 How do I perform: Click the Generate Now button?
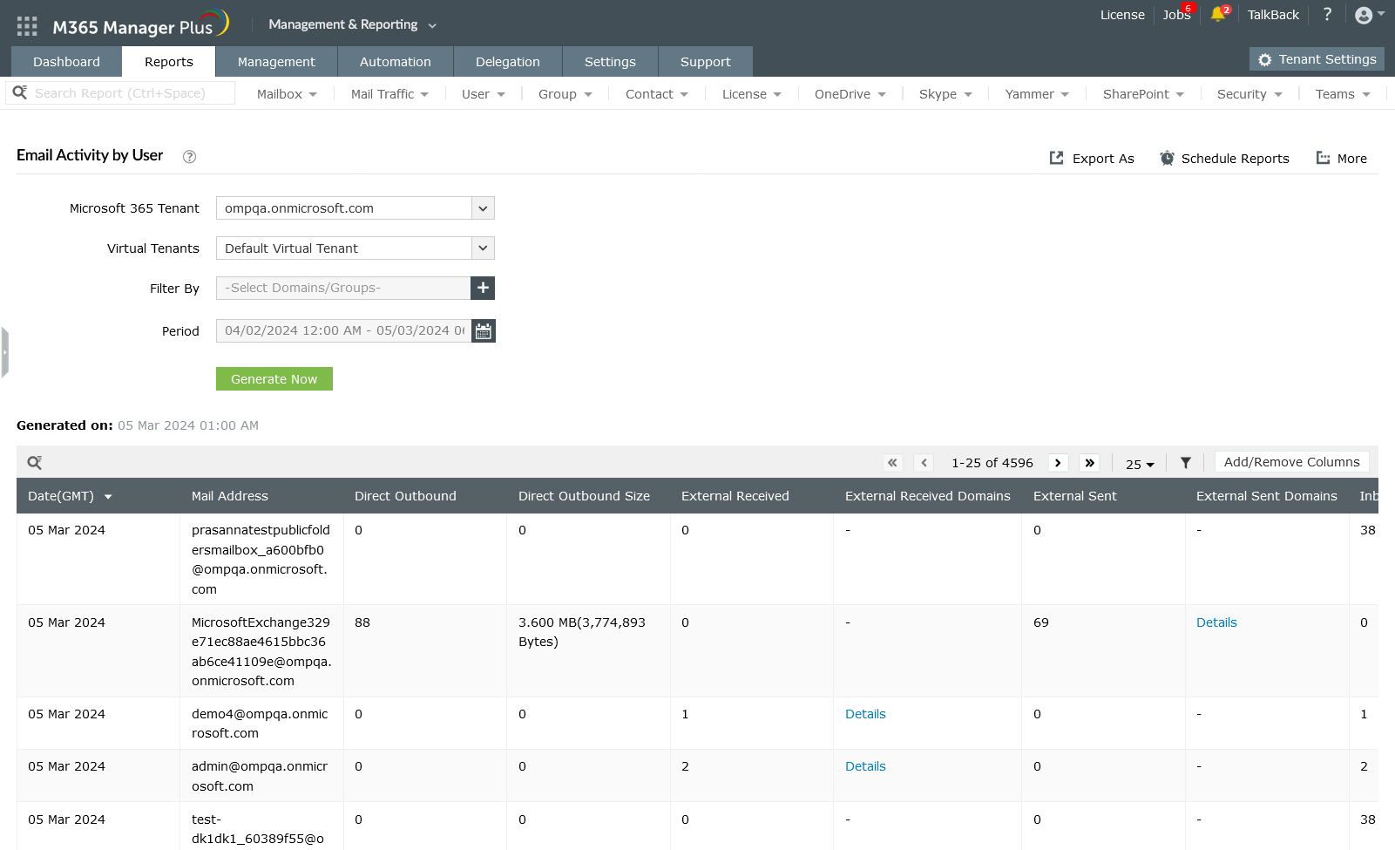(x=274, y=379)
